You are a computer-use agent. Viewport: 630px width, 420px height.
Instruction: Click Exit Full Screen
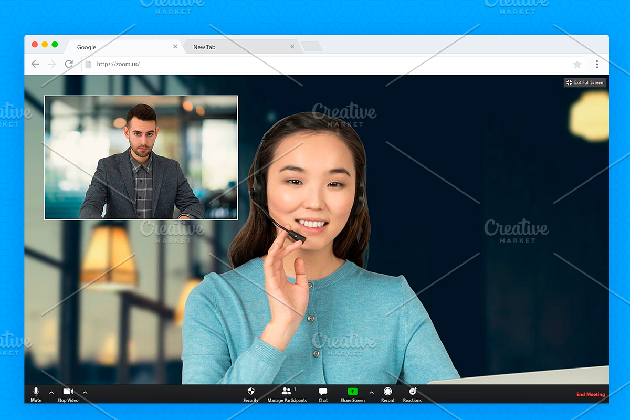click(585, 82)
